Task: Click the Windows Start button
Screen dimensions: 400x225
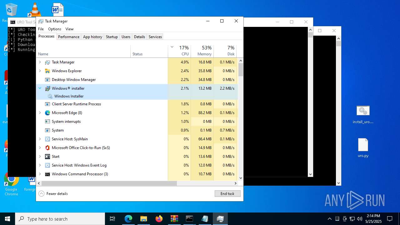Action: click(7, 219)
